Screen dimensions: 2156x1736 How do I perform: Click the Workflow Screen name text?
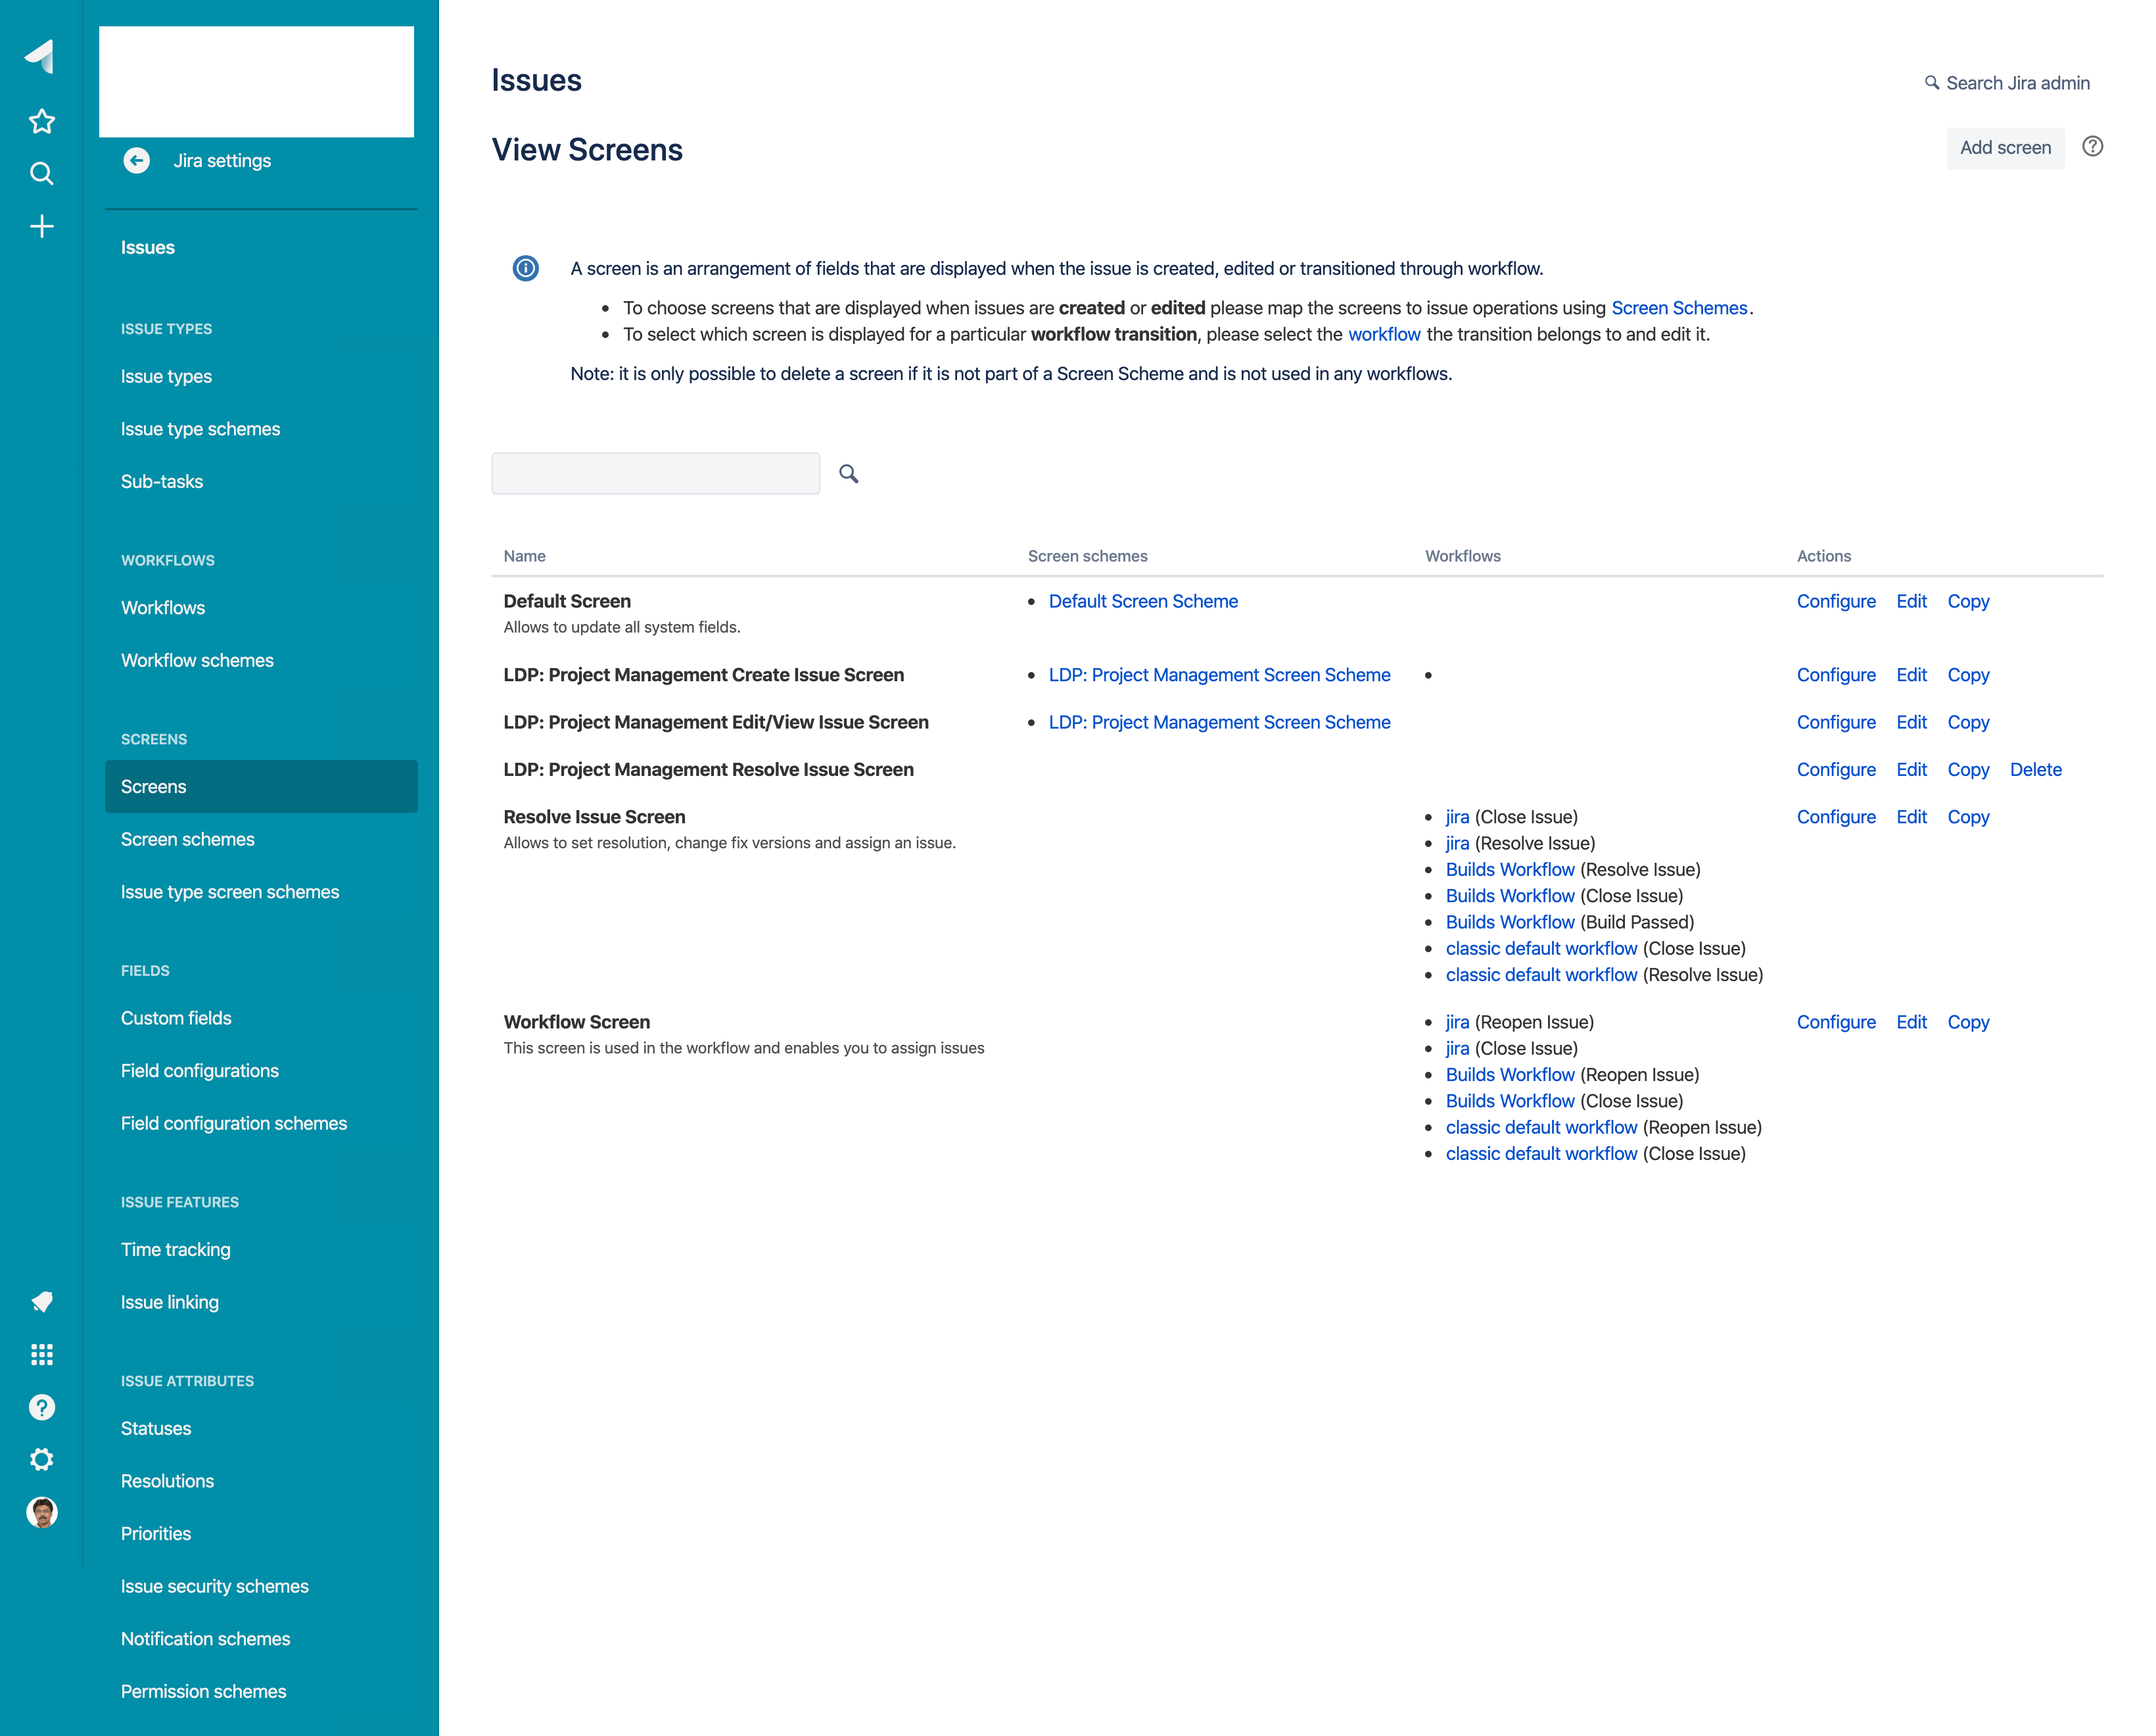click(x=576, y=1022)
